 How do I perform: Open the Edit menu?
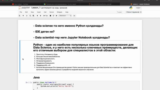26,12
